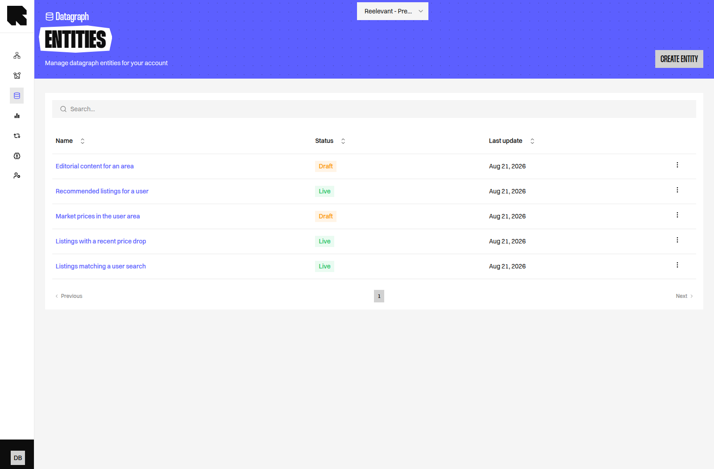Click Aug 21, 2026 in Editorial content row
The image size is (714, 469).
click(507, 166)
